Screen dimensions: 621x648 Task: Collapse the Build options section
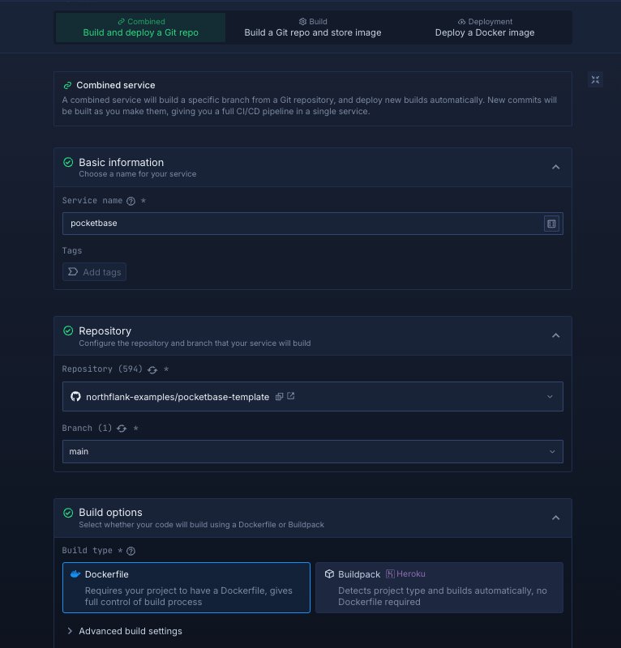555,517
